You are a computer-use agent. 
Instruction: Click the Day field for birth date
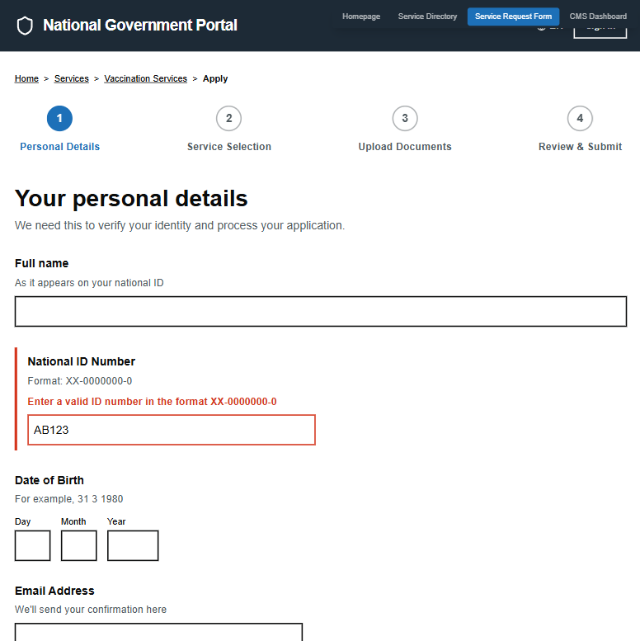pos(33,545)
